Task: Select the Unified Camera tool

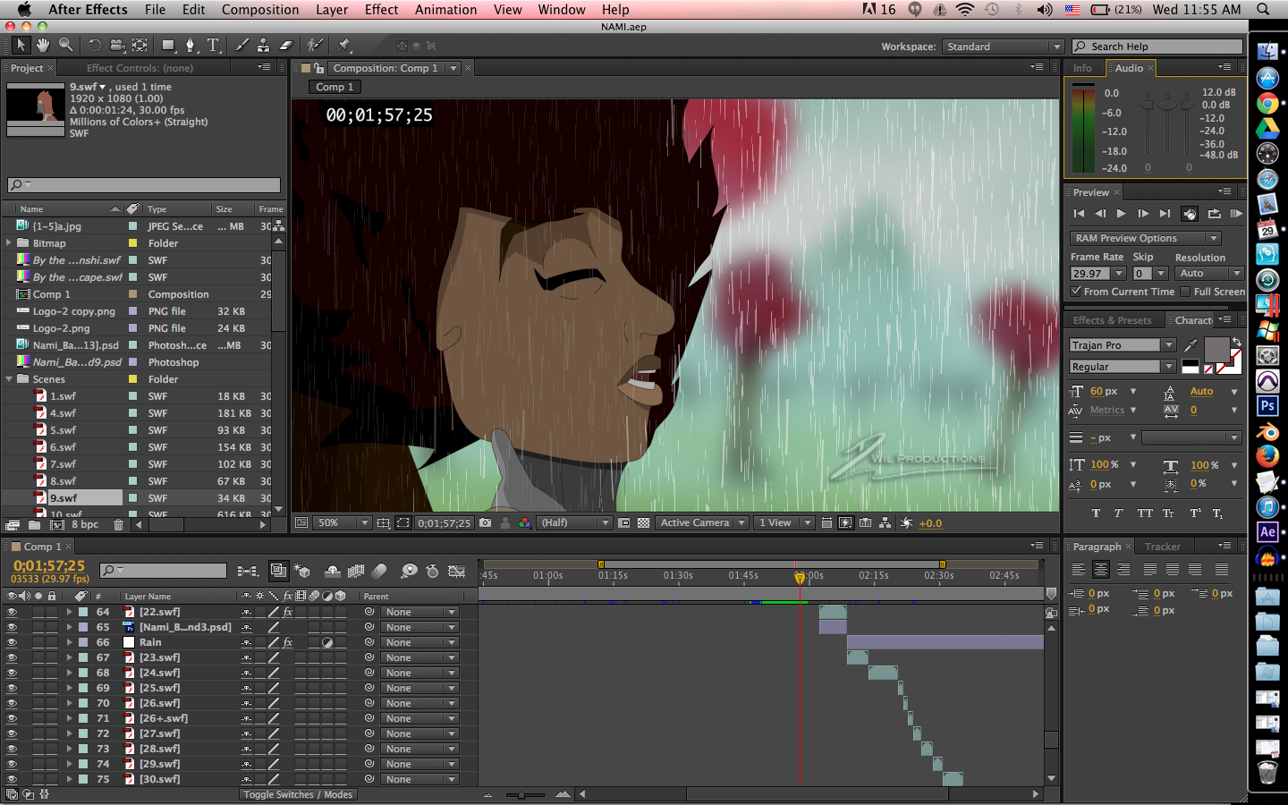Action: click(117, 45)
